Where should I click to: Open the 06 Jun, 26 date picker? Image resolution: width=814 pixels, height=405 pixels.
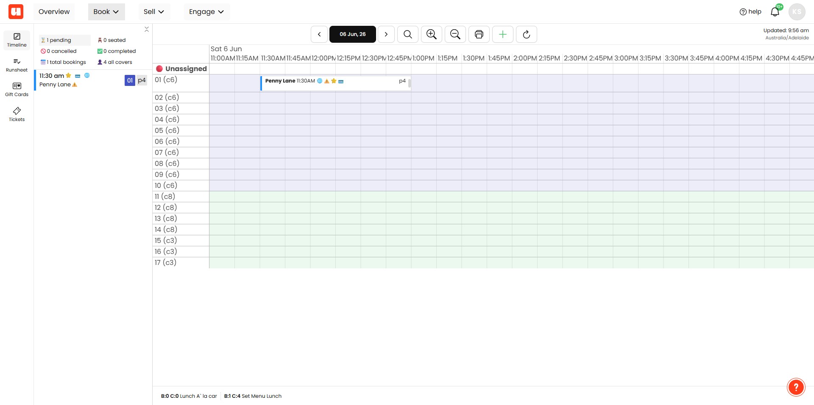(353, 34)
